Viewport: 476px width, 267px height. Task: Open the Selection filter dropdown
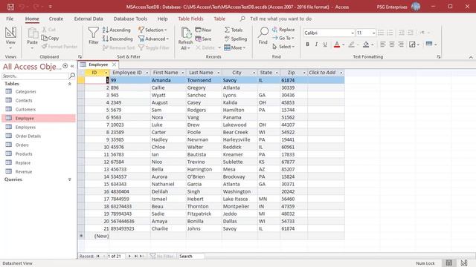(x=152, y=30)
